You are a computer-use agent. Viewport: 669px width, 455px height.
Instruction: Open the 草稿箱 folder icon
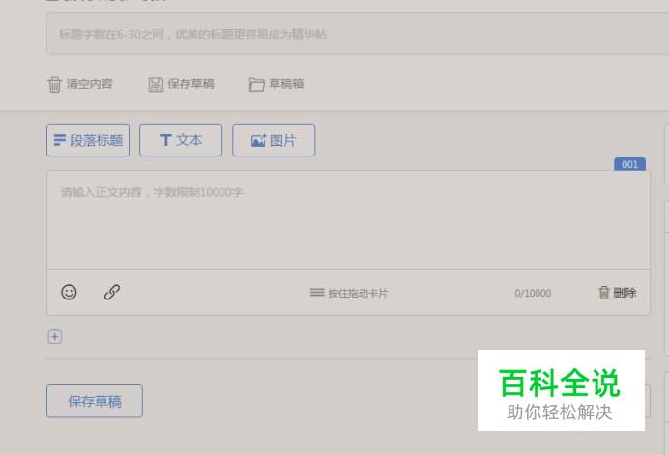click(x=256, y=84)
